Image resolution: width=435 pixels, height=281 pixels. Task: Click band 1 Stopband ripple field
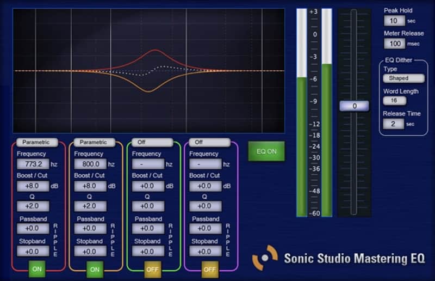[33, 251]
